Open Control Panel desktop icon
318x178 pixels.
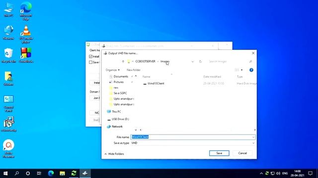(x=8, y=103)
